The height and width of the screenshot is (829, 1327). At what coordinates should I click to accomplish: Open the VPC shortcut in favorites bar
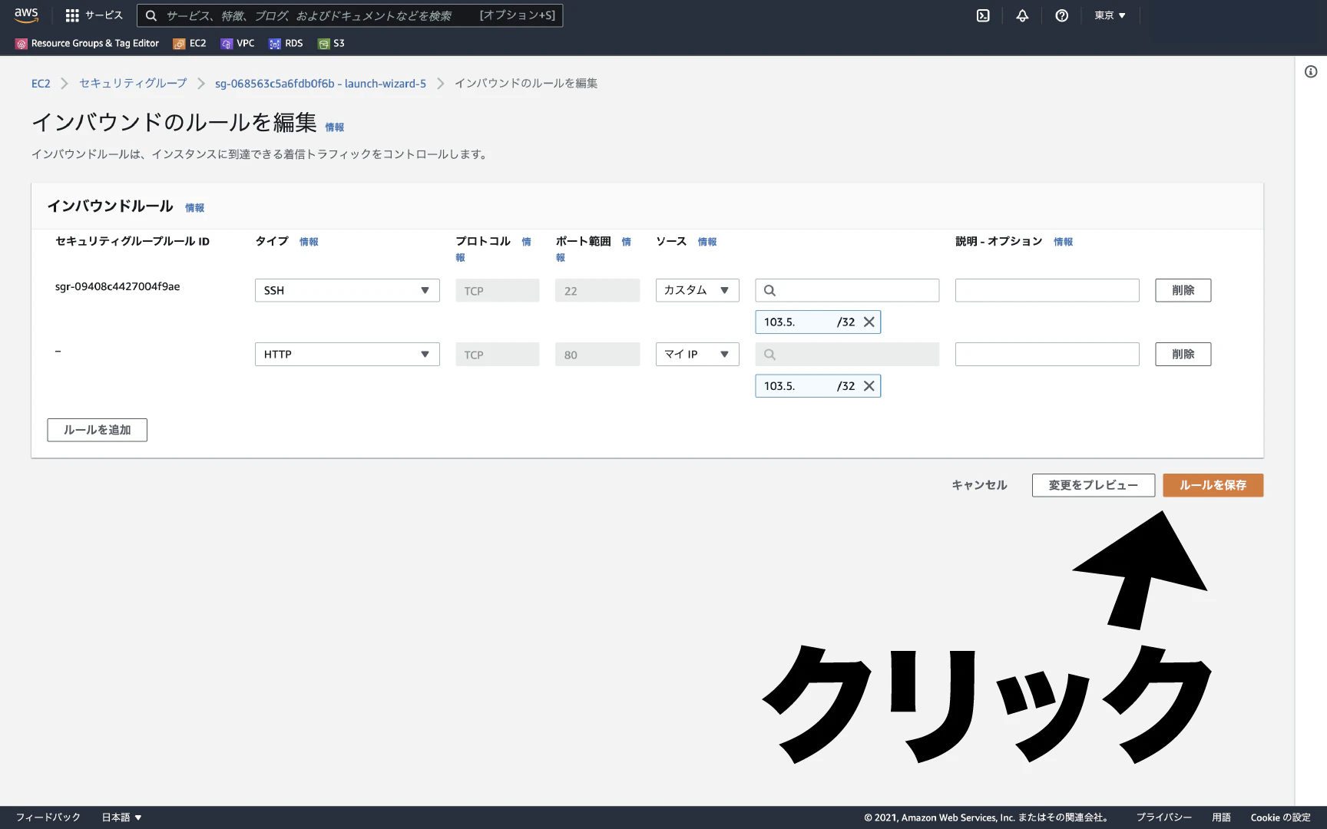coord(237,44)
